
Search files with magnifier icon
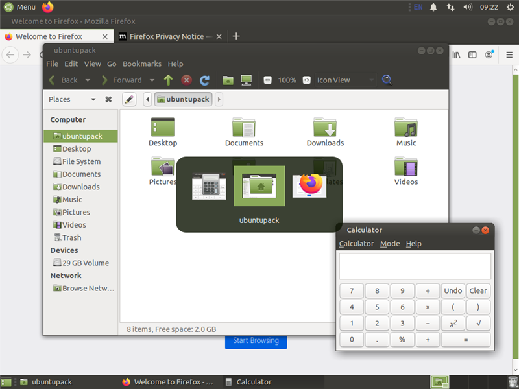tap(387, 80)
